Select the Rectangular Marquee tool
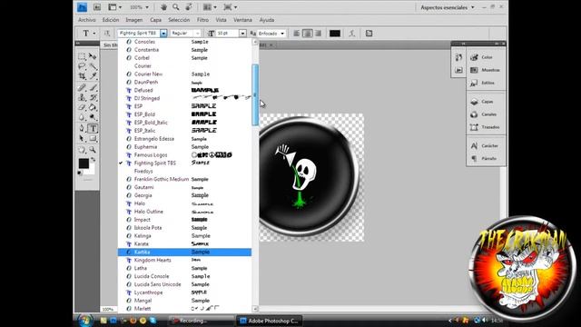 tap(82, 56)
